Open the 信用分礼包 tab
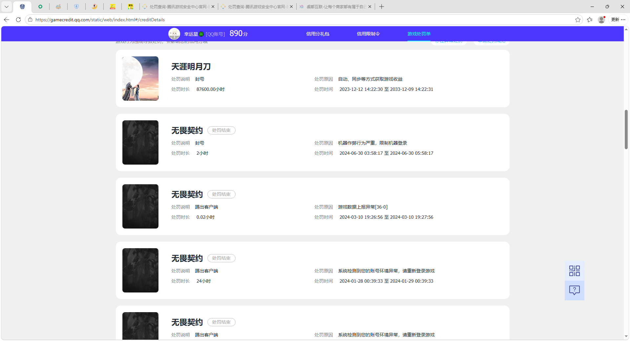The image size is (630, 341). click(318, 34)
